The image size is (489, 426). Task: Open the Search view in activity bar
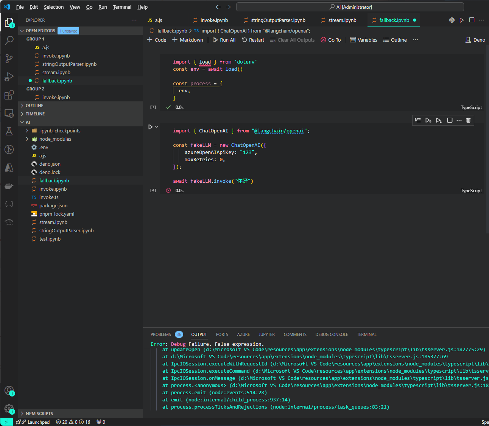[x=9, y=40]
